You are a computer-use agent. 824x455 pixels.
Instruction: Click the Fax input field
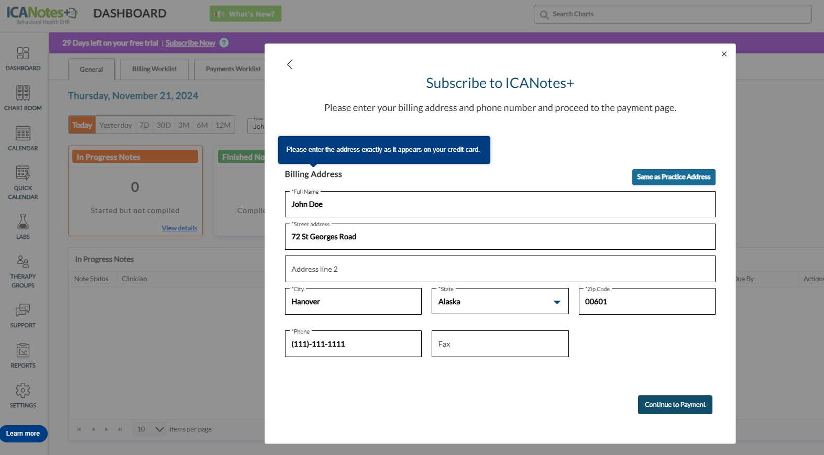pyautogui.click(x=500, y=344)
